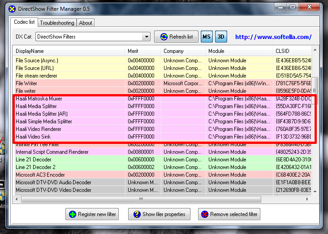Select the File Source (URL) row
This screenshot has height=234, width=328.
(163, 68)
